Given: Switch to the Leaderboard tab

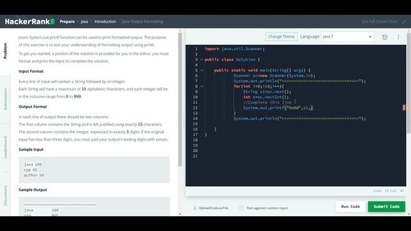Looking at the screenshot, I should coord(5,147).
